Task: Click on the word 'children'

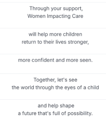Action: 73,34
